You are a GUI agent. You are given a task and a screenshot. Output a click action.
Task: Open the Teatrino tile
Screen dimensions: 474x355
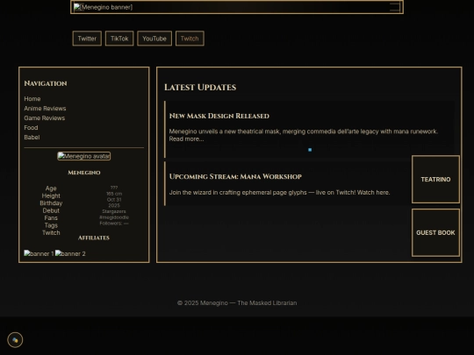click(435, 180)
